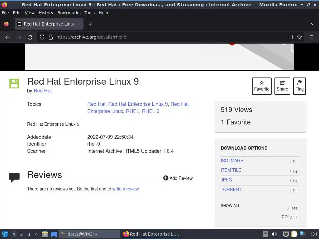
Task: Open the 'Red Hat Enterprise Linux 9' topic link
Action: [x=138, y=104]
